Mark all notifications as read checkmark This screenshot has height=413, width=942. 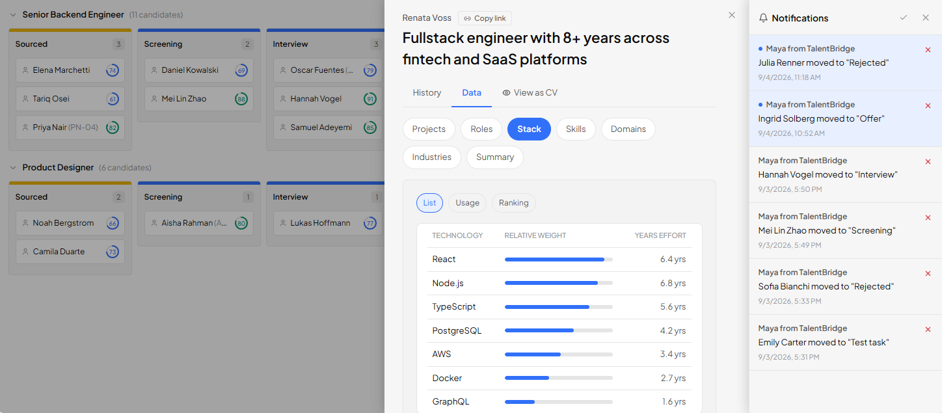904,18
